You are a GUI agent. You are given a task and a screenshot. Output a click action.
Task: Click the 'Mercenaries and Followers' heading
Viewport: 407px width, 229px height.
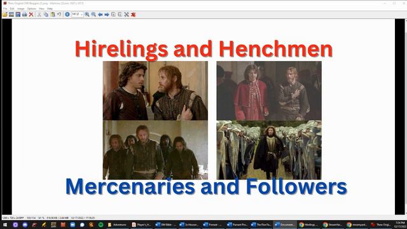tap(206, 186)
